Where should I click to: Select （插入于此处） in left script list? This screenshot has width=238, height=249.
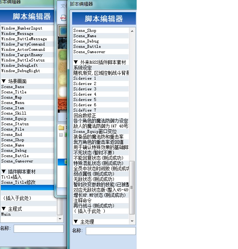point(28,198)
